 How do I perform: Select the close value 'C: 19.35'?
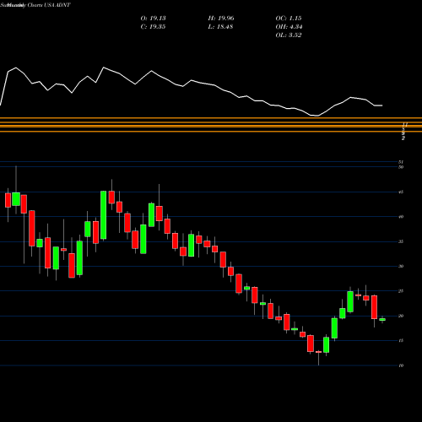coord(153,27)
